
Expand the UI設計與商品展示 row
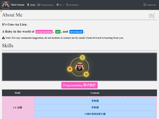pyautogui.click(x=95, y=114)
